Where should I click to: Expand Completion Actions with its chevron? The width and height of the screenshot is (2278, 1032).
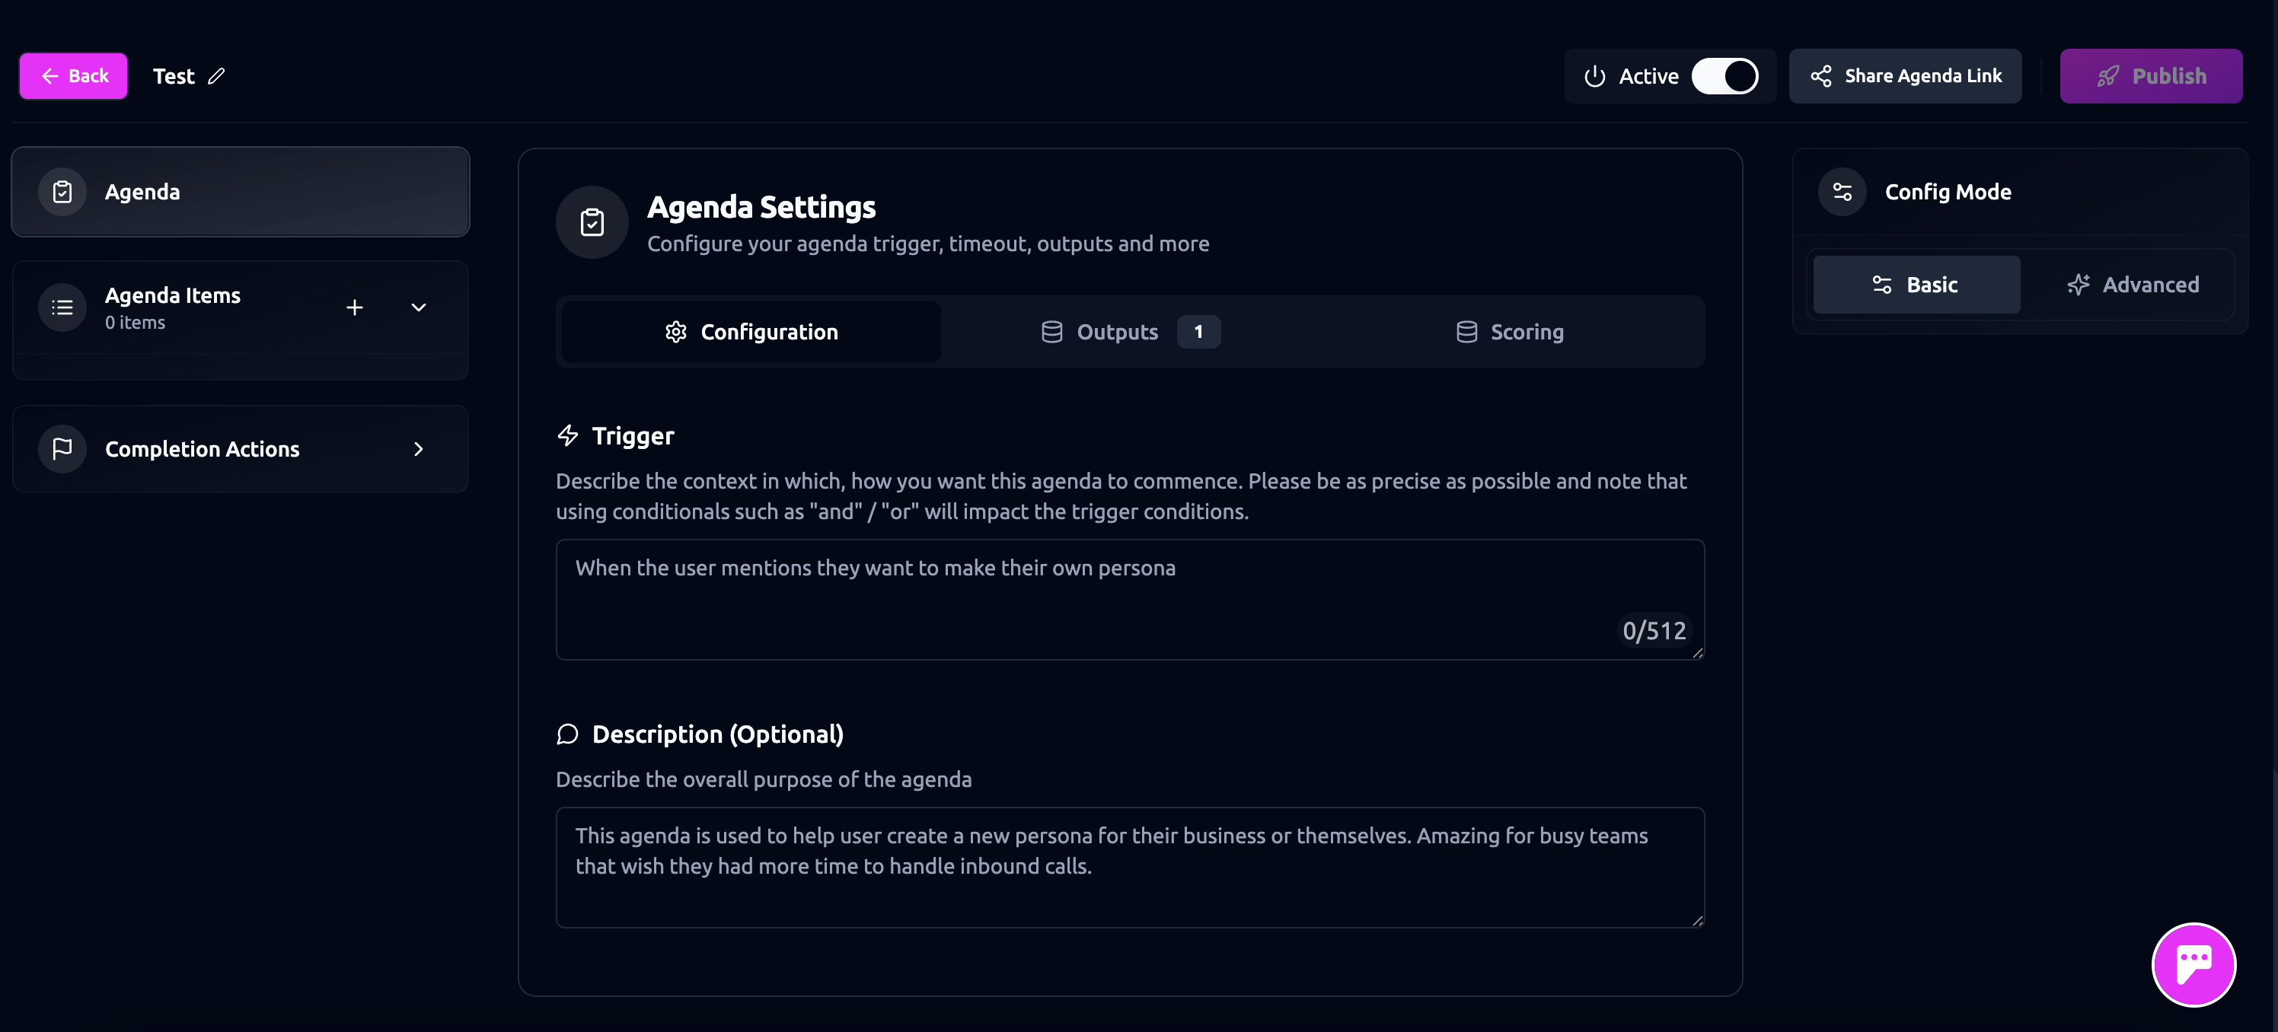[x=418, y=448]
